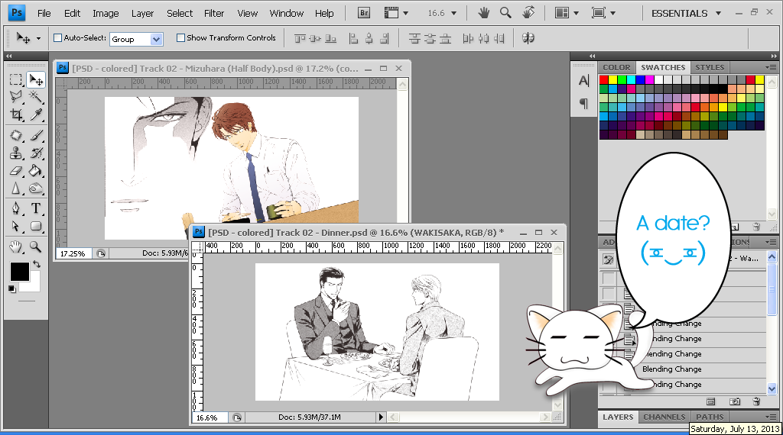Select the Path Selection tool
Screen dimensions: 783x435
pyautogui.click(x=16, y=226)
